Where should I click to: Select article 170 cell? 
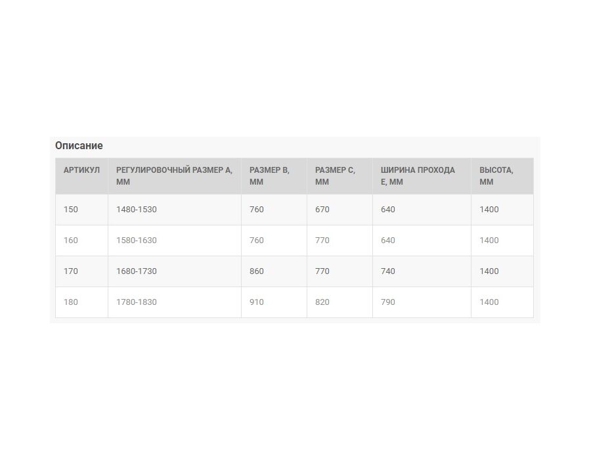[x=82, y=271]
